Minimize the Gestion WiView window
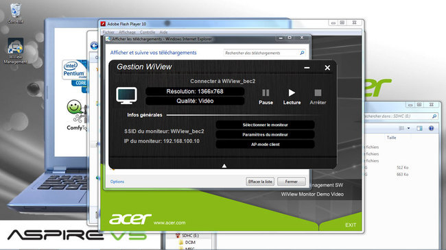The width and height of the screenshot is (446, 250). tap(307, 68)
